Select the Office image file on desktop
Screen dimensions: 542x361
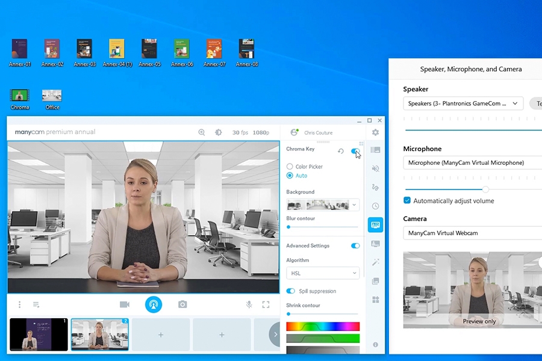pyautogui.click(x=52, y=99)
